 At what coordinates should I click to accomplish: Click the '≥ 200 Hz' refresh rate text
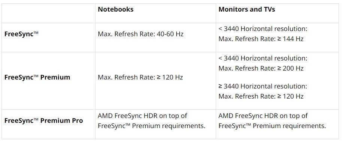[290, 68]
